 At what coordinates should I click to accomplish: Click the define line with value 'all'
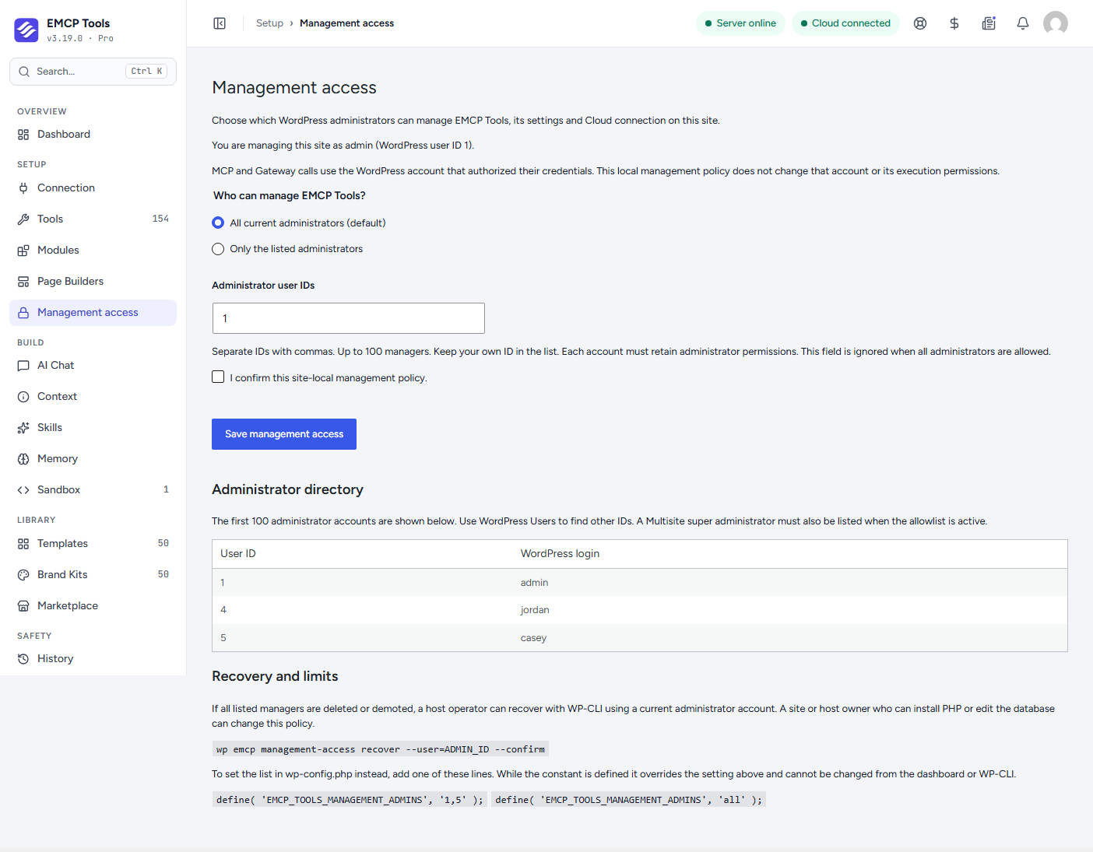(628, 800)
